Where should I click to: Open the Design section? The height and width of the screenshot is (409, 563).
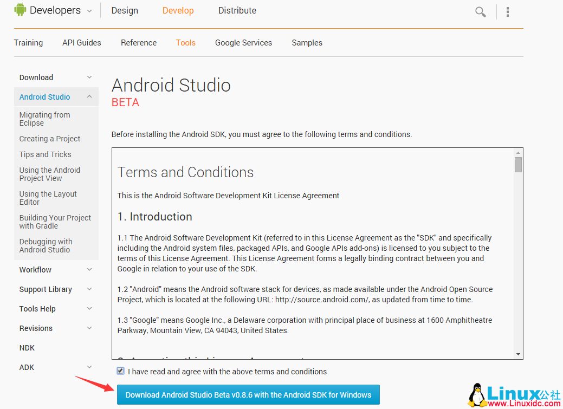pos(125,11)
